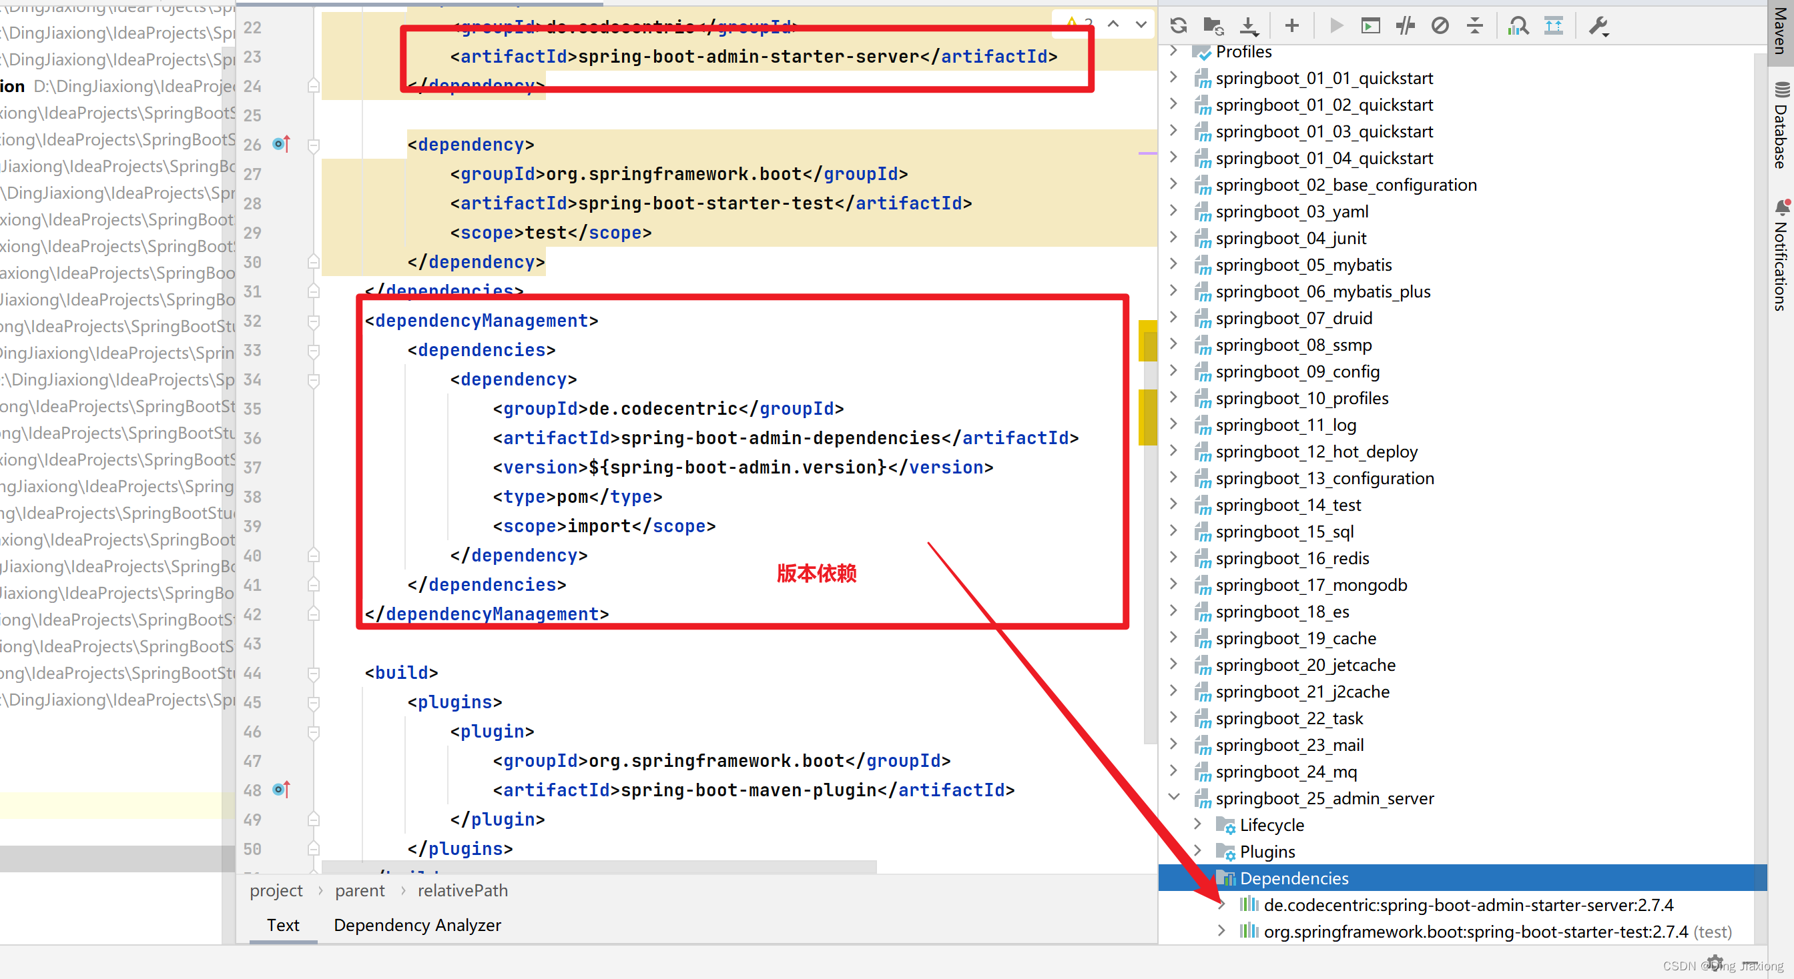This screenshot has width=1794, height=979.
Task: Click line number 43 in gutter
Action: point(253,644)
